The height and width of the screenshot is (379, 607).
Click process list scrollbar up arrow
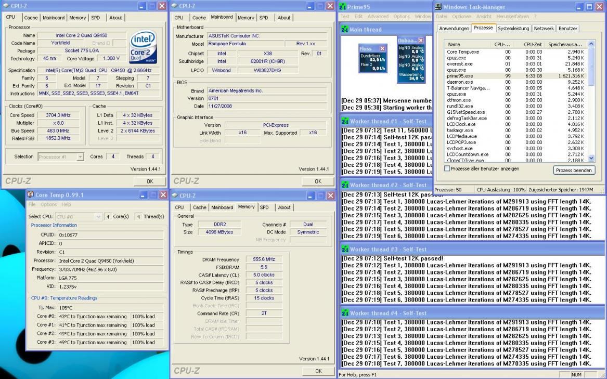[x=591, y=44]
